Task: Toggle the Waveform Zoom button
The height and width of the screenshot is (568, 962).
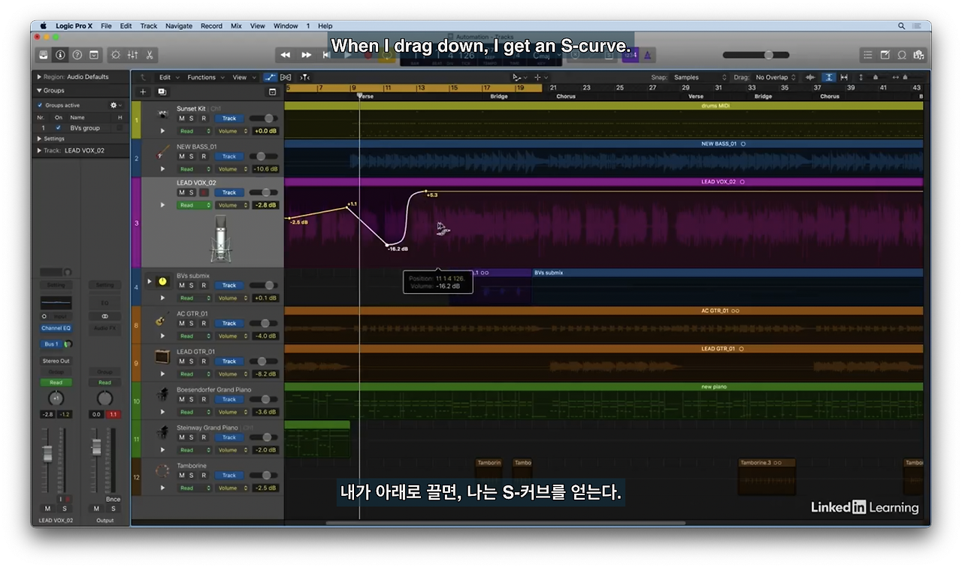Action: tap(810, 77)
